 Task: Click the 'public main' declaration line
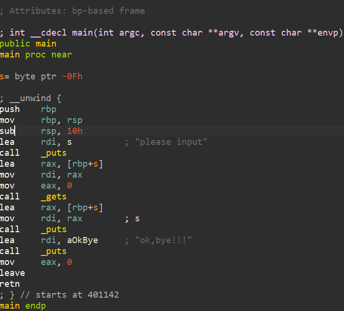coord(28,44)
